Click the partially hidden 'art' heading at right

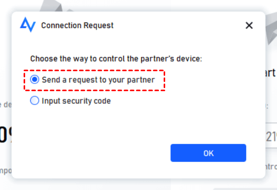click(x=270, y=73)
